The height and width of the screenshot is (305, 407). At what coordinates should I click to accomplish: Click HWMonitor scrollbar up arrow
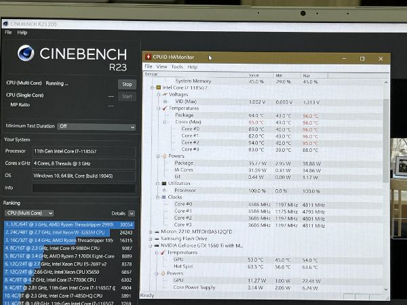(x=386, y=82)
